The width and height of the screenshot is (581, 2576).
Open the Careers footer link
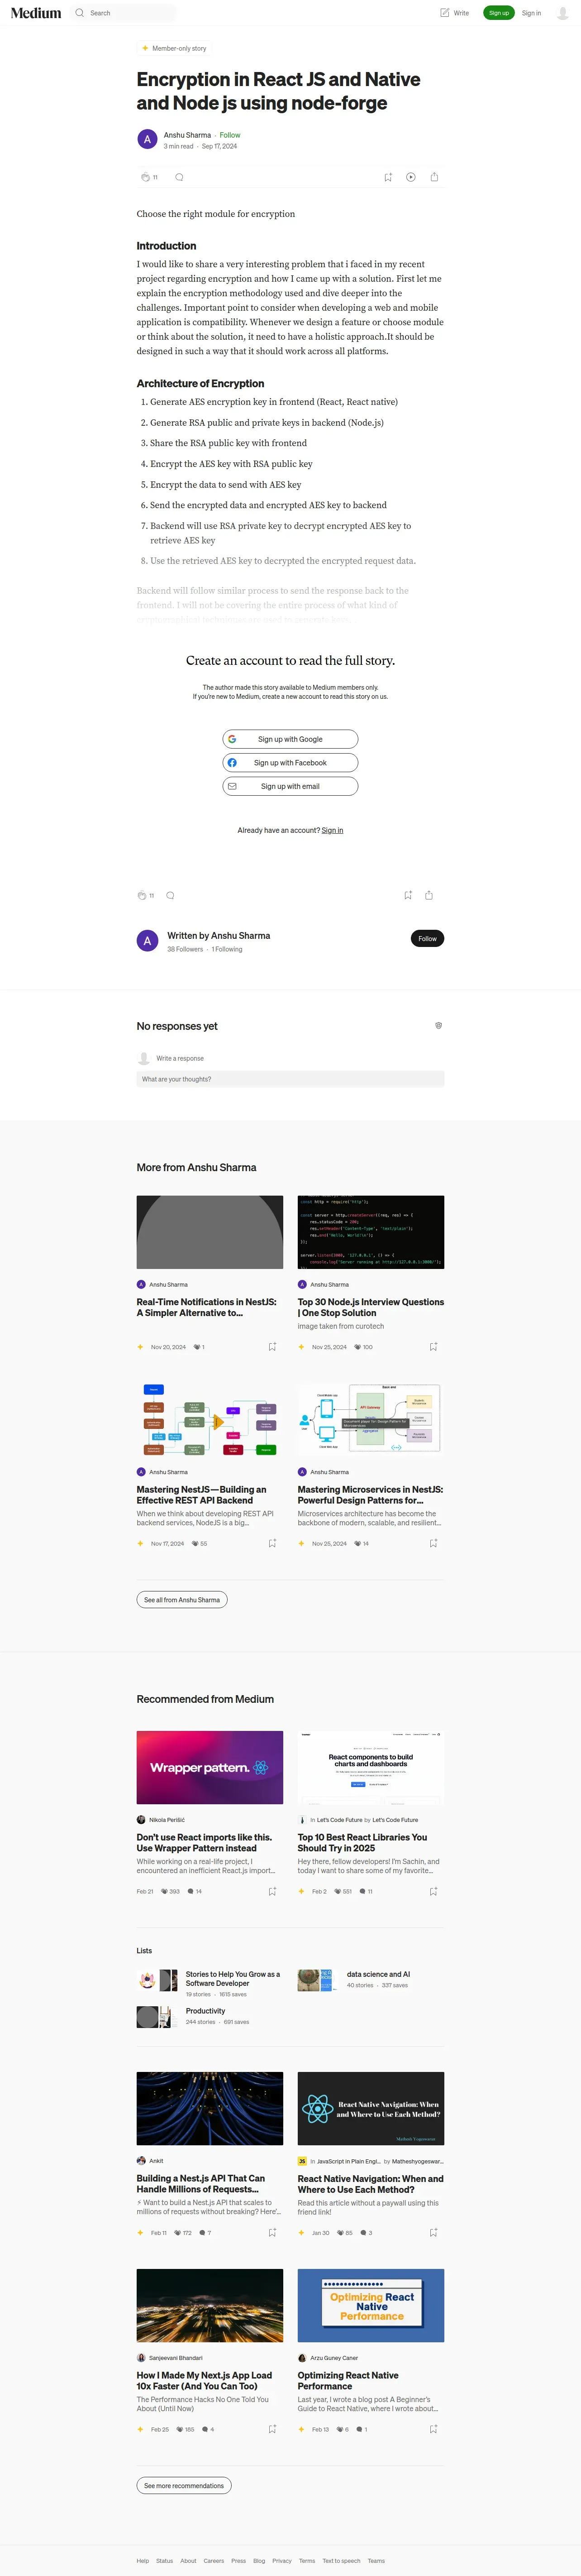214,2561
